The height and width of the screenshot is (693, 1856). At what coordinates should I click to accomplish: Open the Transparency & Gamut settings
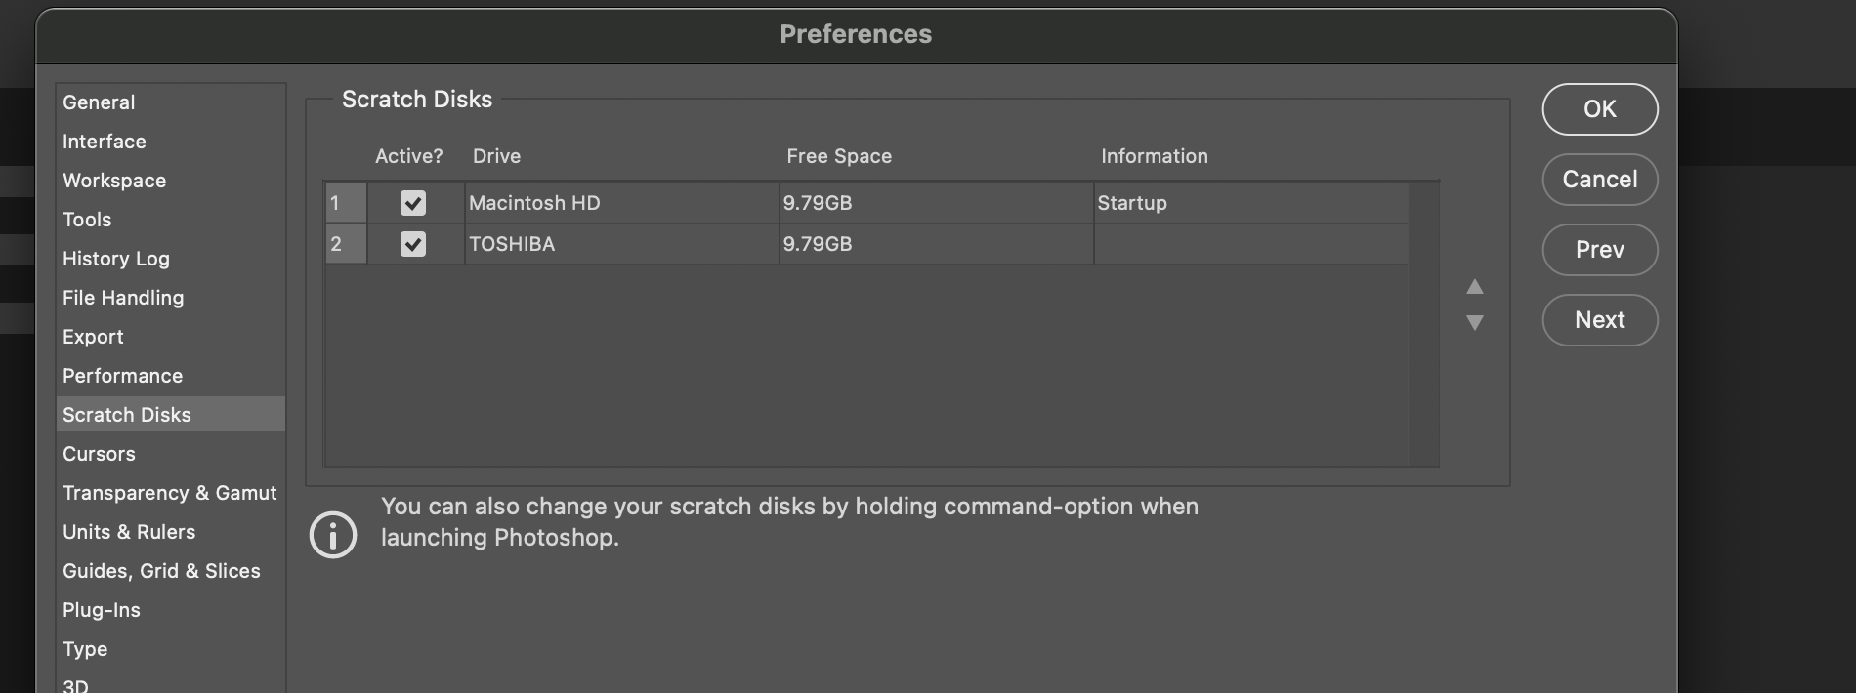click(x=169, y=492)
